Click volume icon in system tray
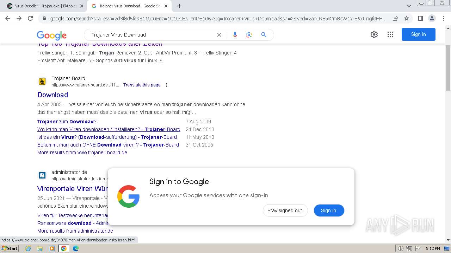Screen dimensions: 451x253 pyautogui.click(x=401, y=248)
